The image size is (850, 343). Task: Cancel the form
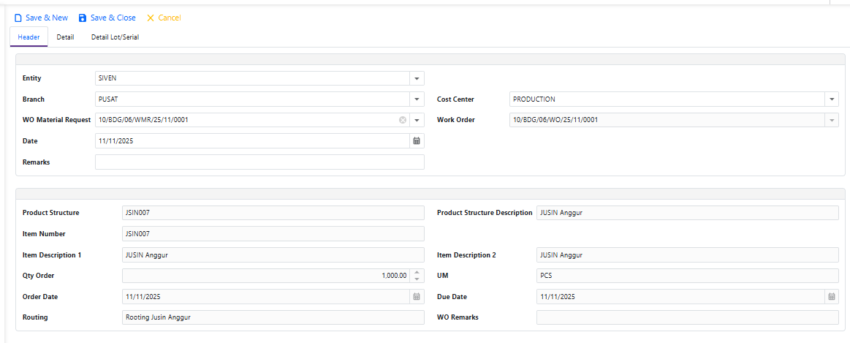[164, 18]
